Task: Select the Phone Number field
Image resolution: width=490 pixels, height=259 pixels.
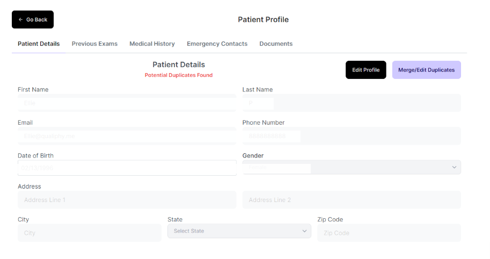Action: pyautogui.click(x=352, y=136)
